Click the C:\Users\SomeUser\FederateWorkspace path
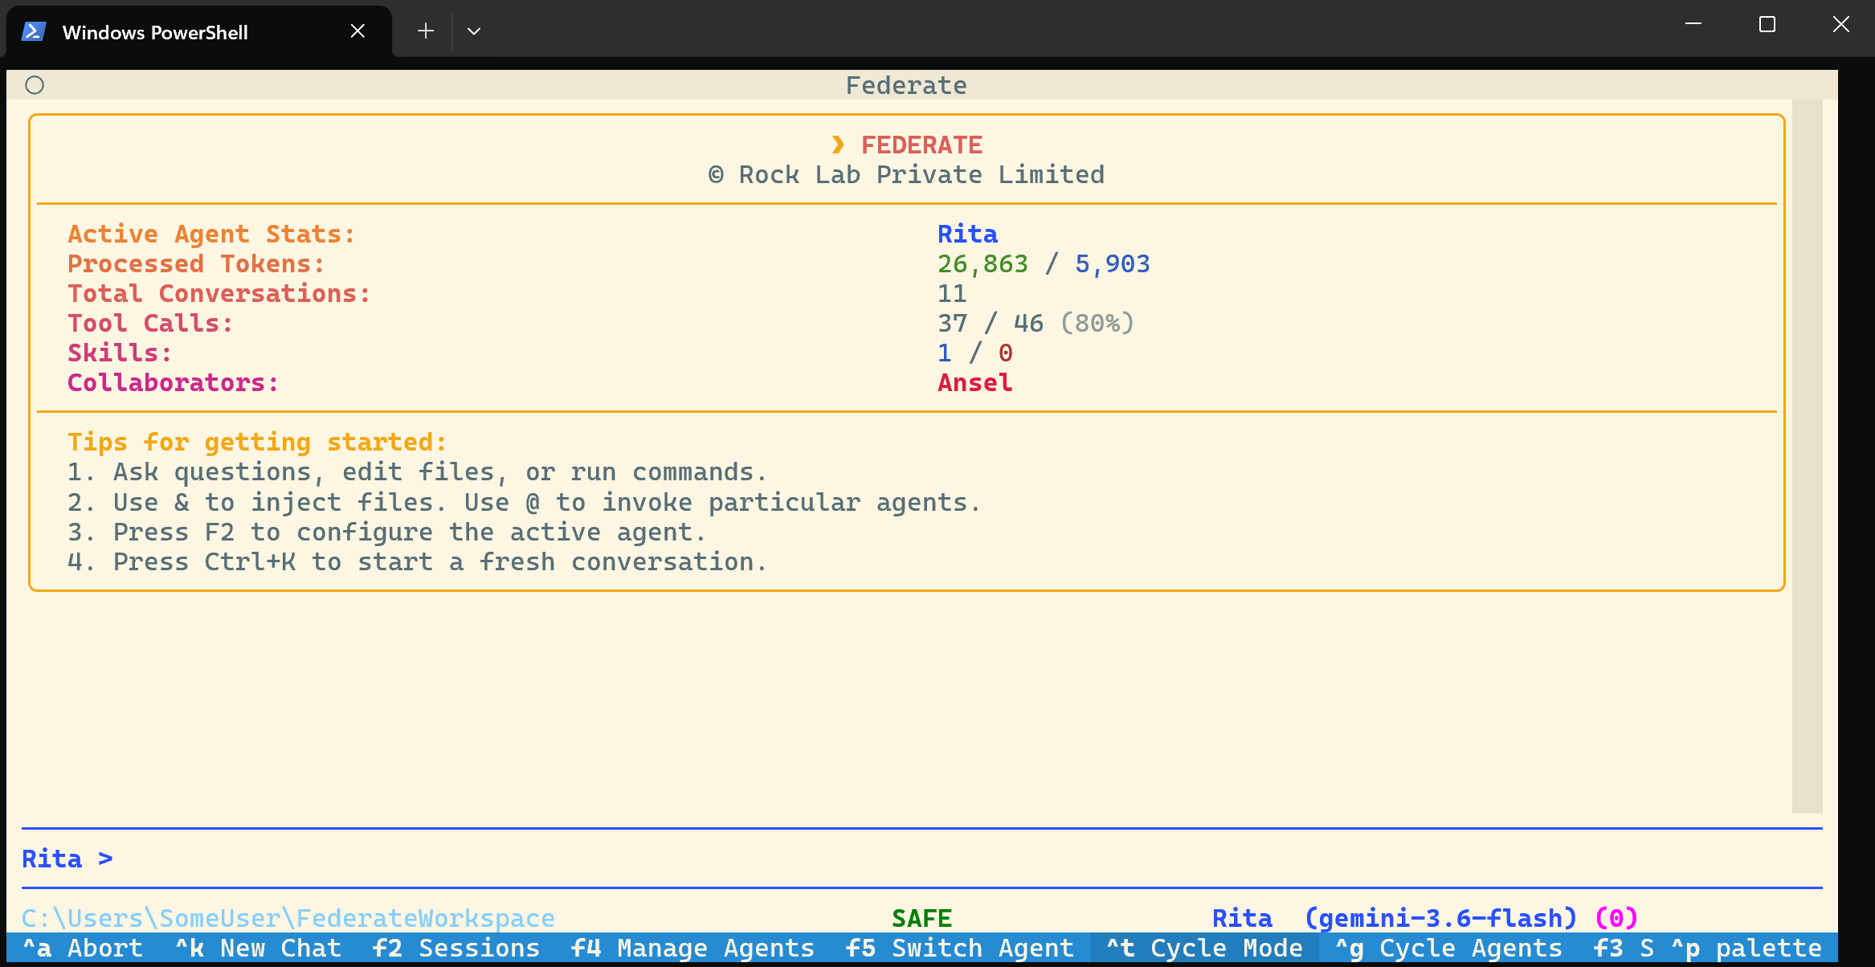 point(288,918)
